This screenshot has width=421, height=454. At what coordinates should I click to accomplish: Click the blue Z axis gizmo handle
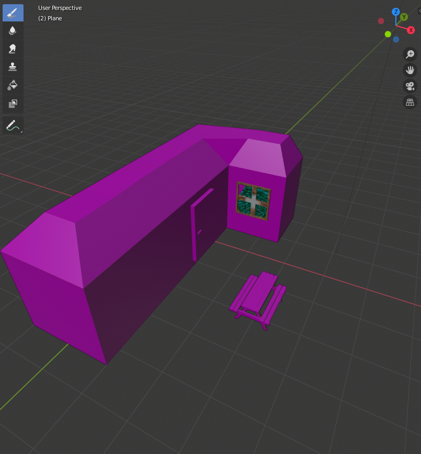(396, 11)
